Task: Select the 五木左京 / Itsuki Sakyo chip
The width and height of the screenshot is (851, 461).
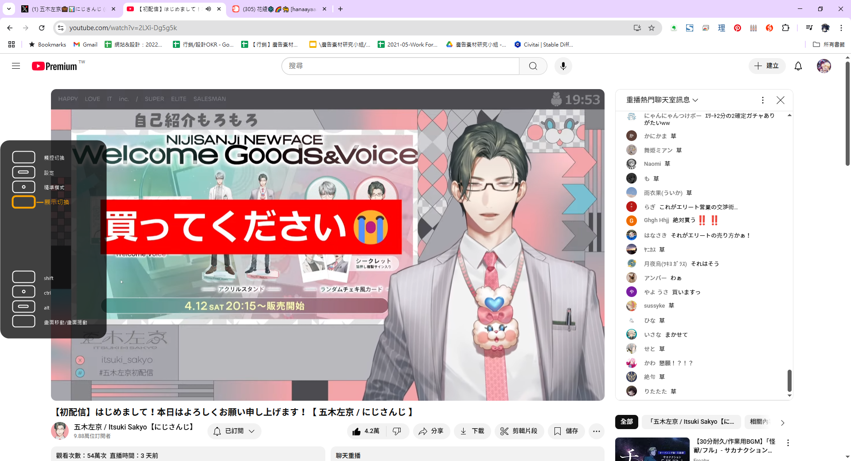Action: pyautogui.click(x=692, y=422)
